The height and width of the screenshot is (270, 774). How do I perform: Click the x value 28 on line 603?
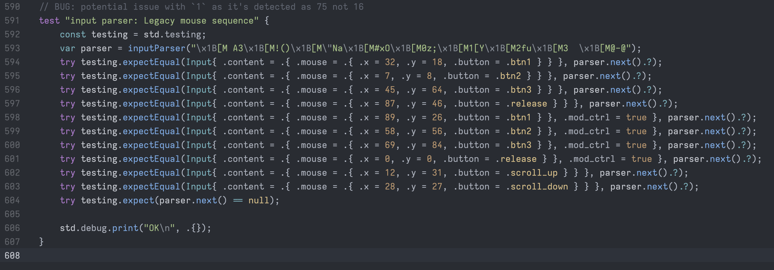point(390,187)
